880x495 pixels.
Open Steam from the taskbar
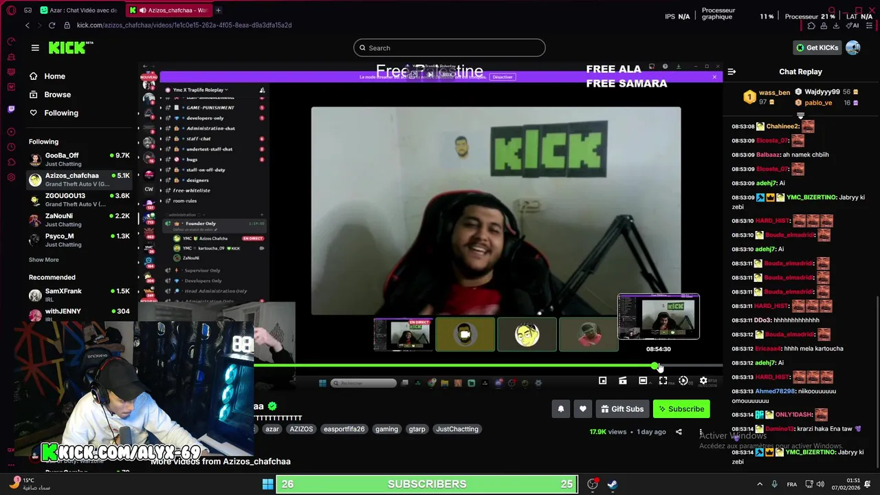pyautogui.click(x=612, y=484)
